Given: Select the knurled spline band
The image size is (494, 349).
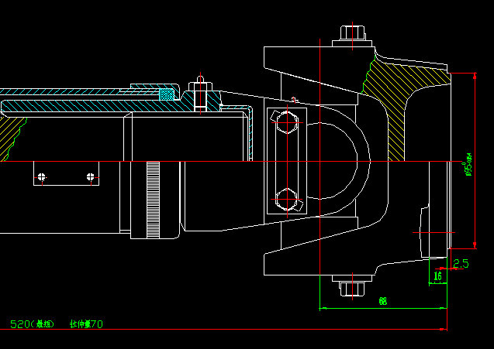Looking at the screenshot, I should click(152, 199).
